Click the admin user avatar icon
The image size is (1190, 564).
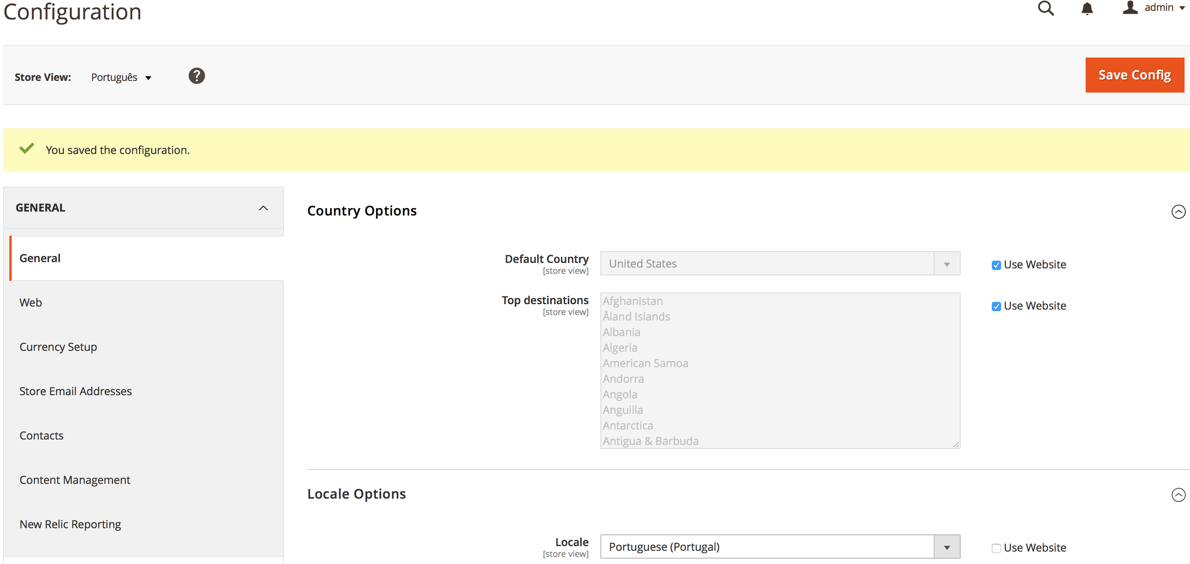1130,7
